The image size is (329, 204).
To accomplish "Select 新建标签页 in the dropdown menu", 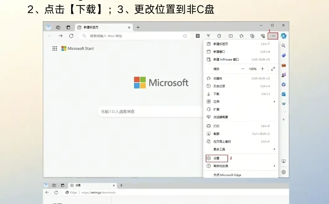I will 241,44.
